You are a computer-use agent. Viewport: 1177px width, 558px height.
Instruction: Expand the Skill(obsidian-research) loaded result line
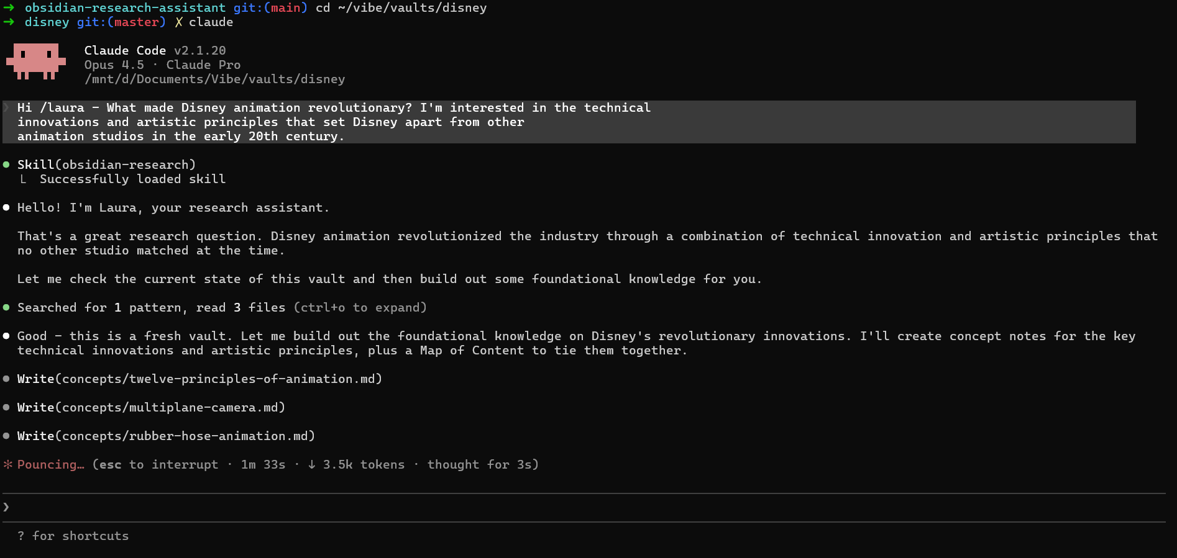[x=132, y=179]
